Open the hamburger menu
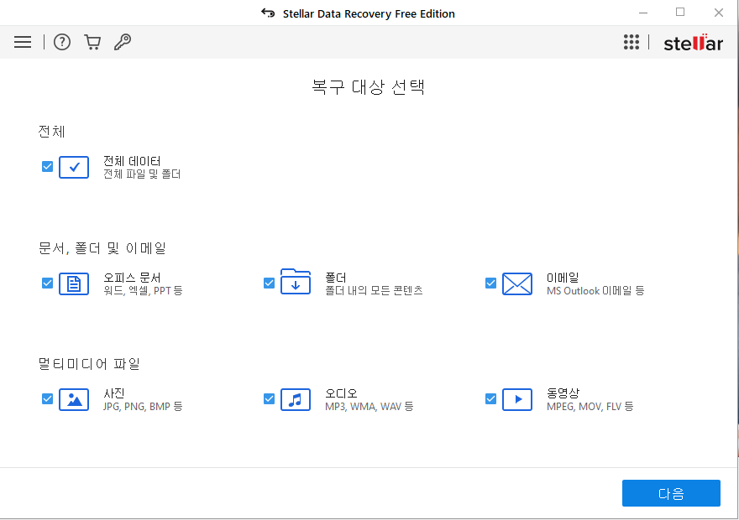 23,42
